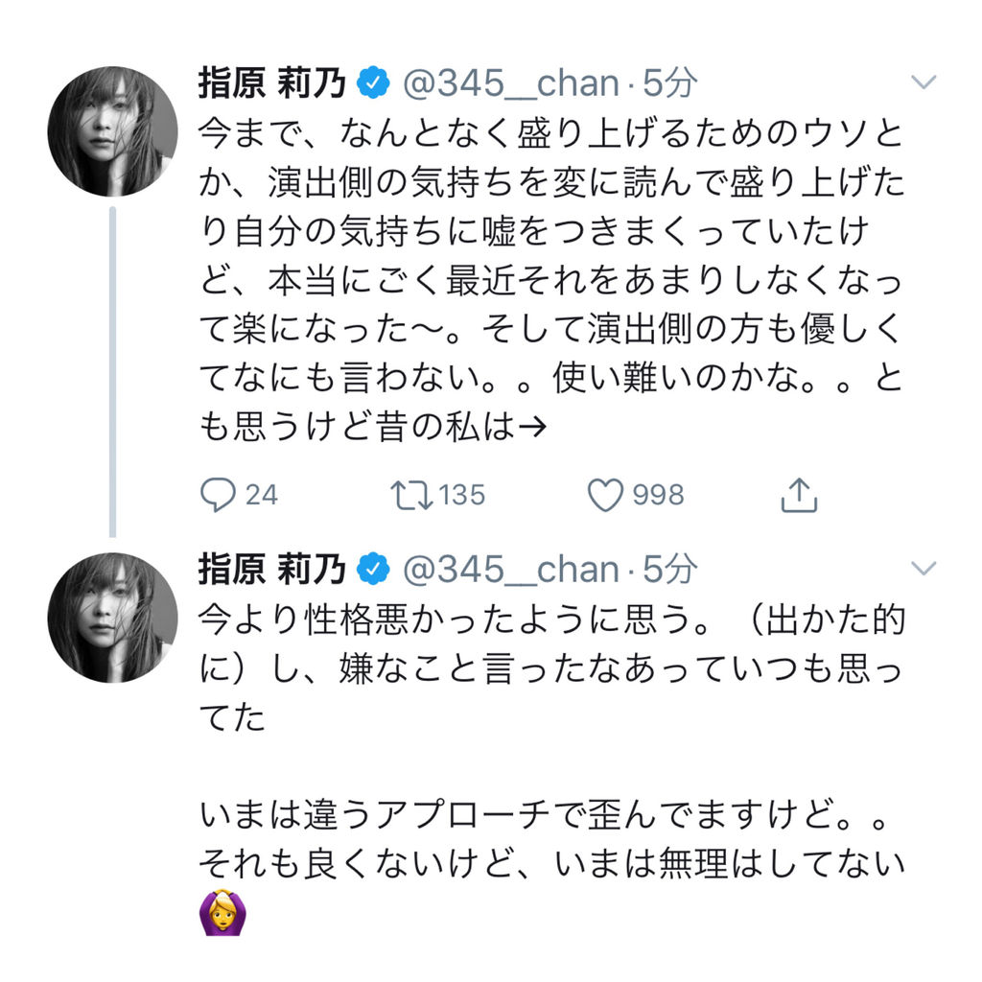Open the second tweet's chevron menu
982x982 pixels.
(x=923, y=570)
